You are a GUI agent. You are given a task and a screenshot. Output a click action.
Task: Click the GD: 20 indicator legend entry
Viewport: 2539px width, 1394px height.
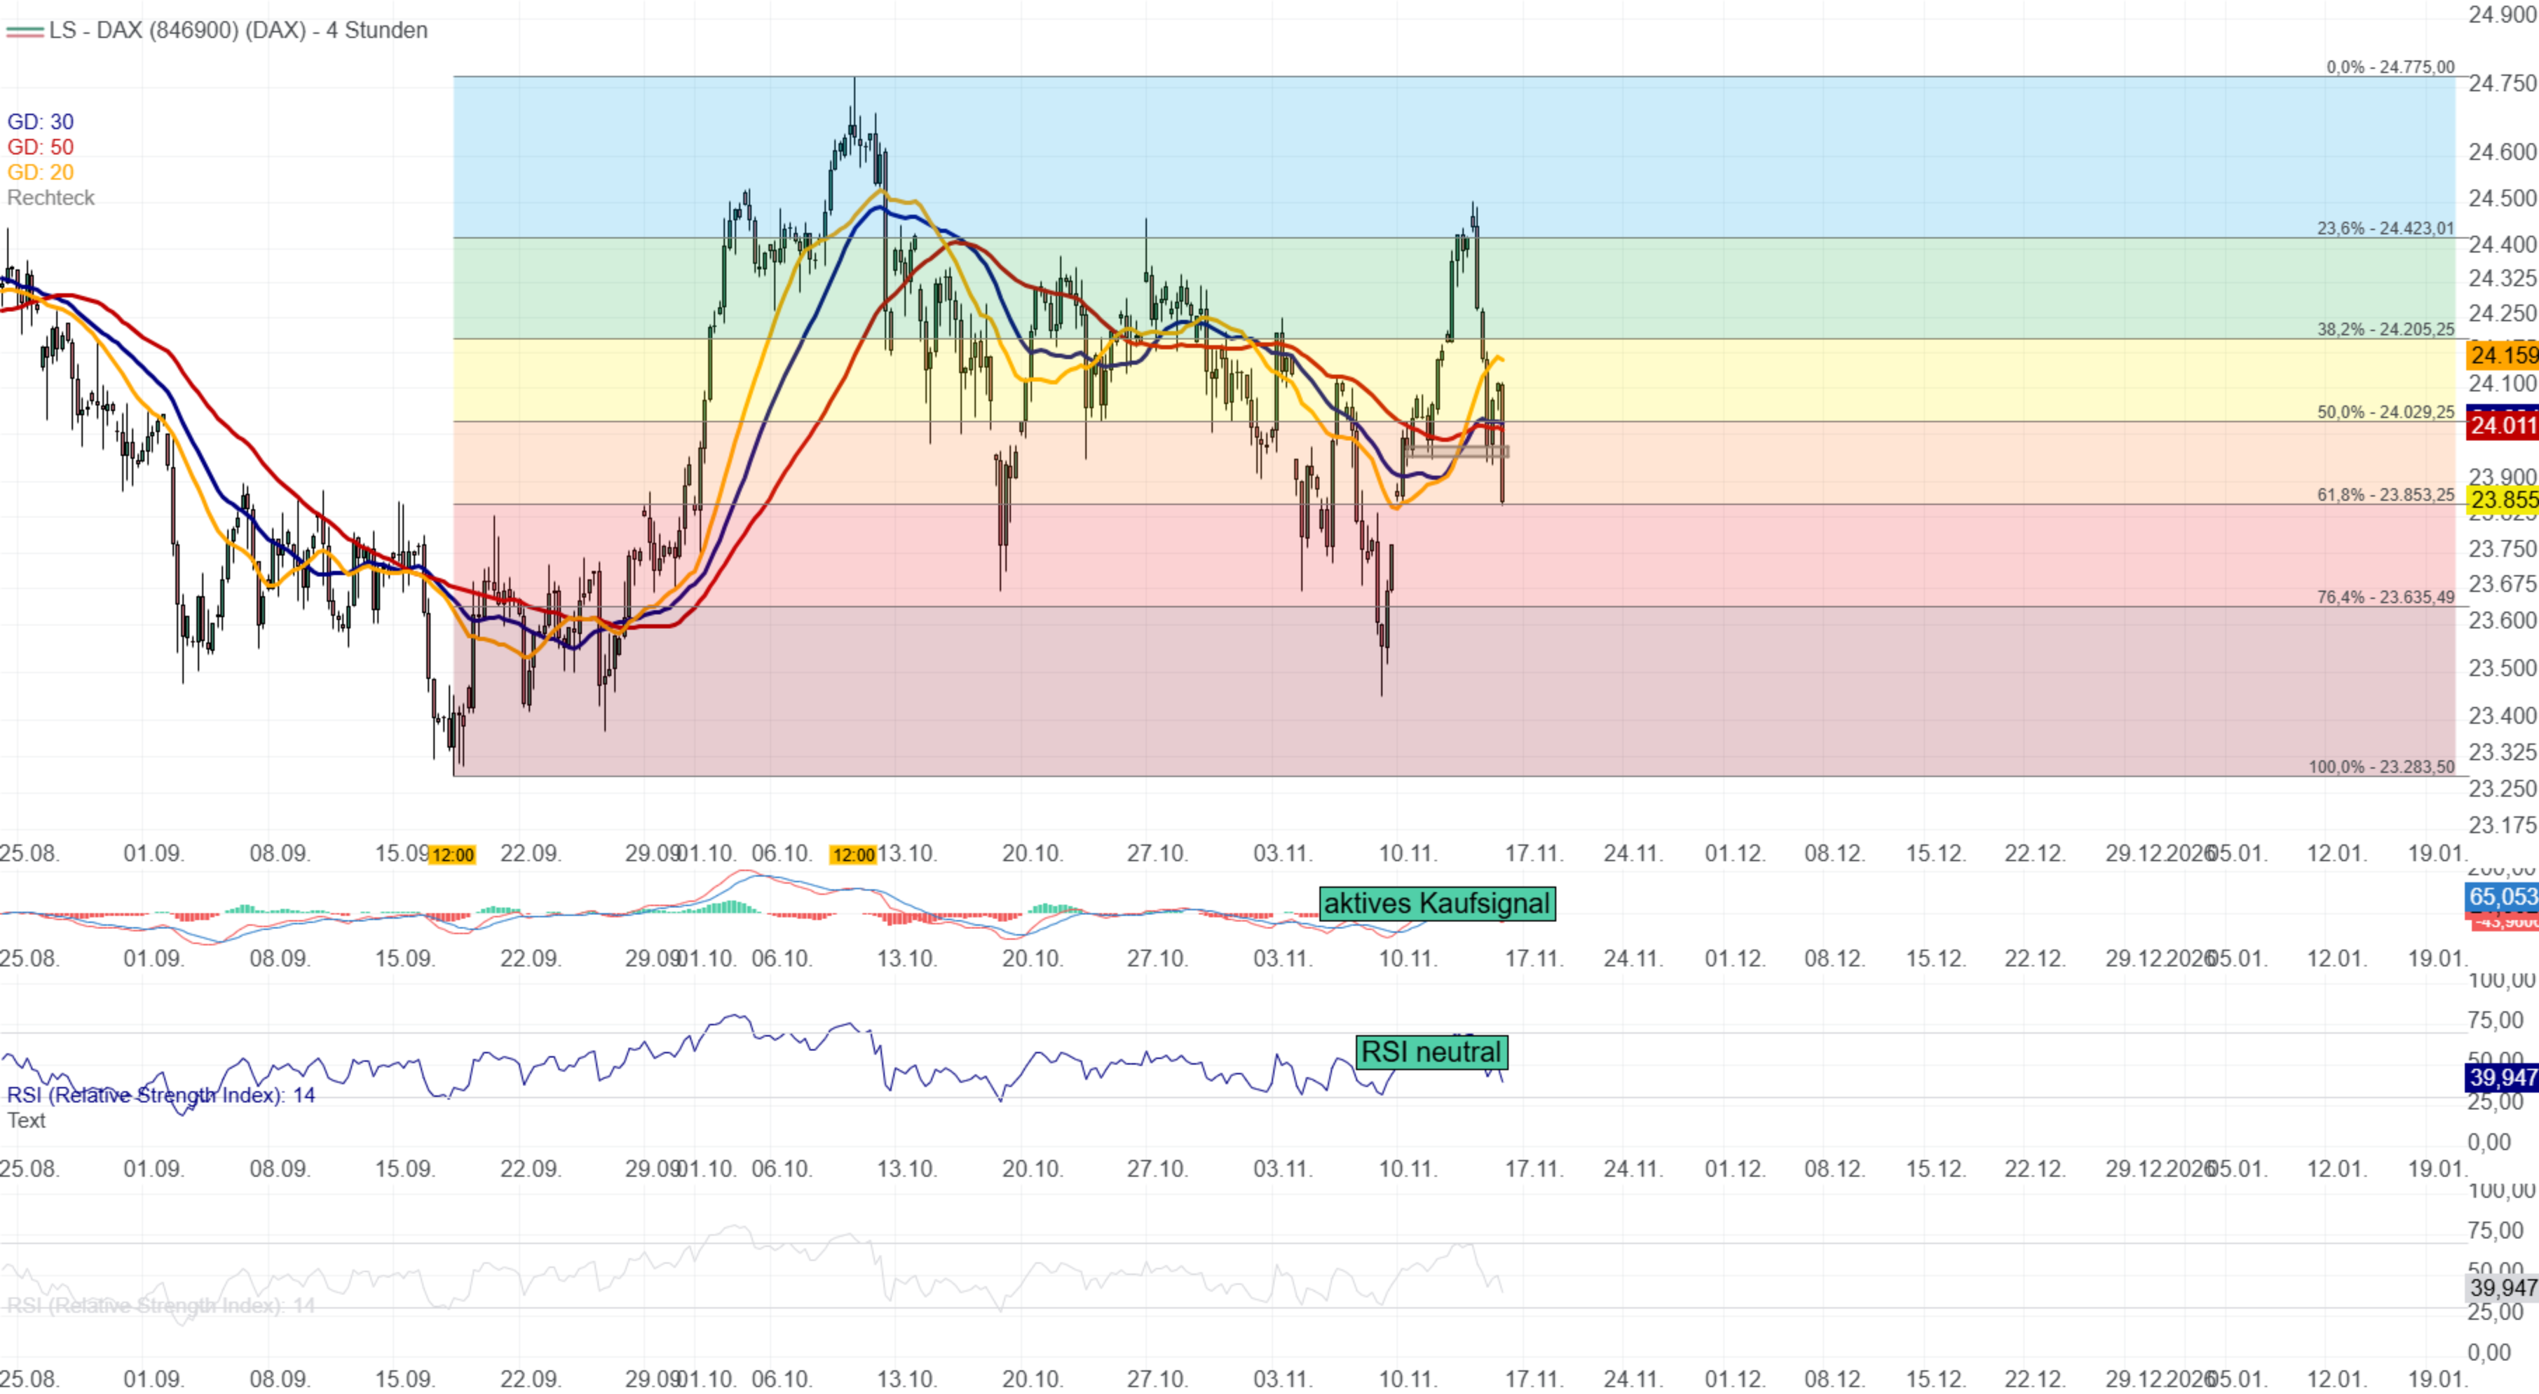(41, 172)
